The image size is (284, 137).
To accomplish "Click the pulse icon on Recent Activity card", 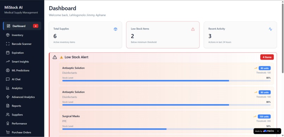I will pyautogui.click(x=270, y=29).
